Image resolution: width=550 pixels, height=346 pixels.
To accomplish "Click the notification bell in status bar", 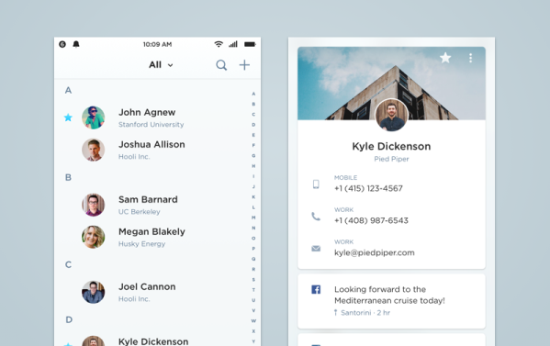I will click(76, 44).
